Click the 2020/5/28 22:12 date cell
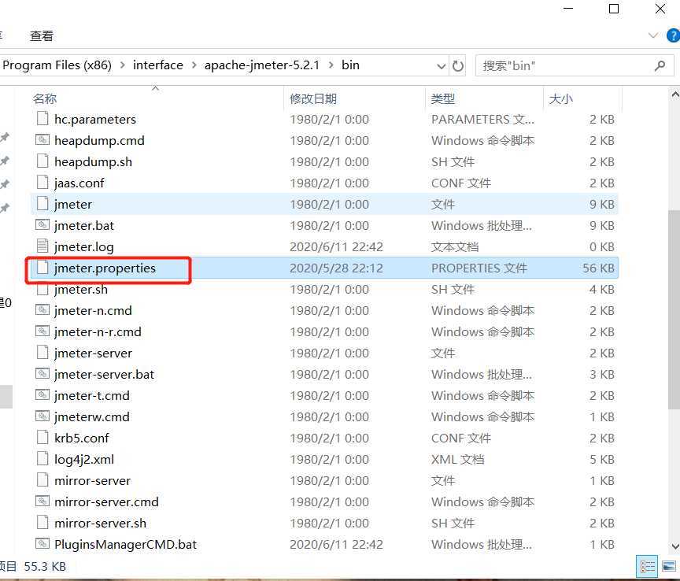 pos(336,268)
